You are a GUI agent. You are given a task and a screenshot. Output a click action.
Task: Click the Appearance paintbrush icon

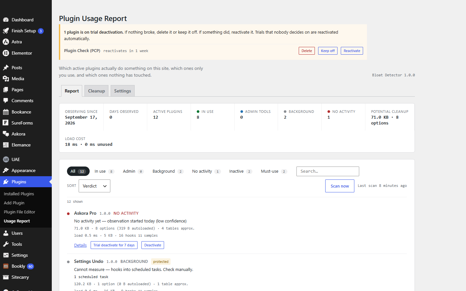pyautogui.click(x=6, y=170)
